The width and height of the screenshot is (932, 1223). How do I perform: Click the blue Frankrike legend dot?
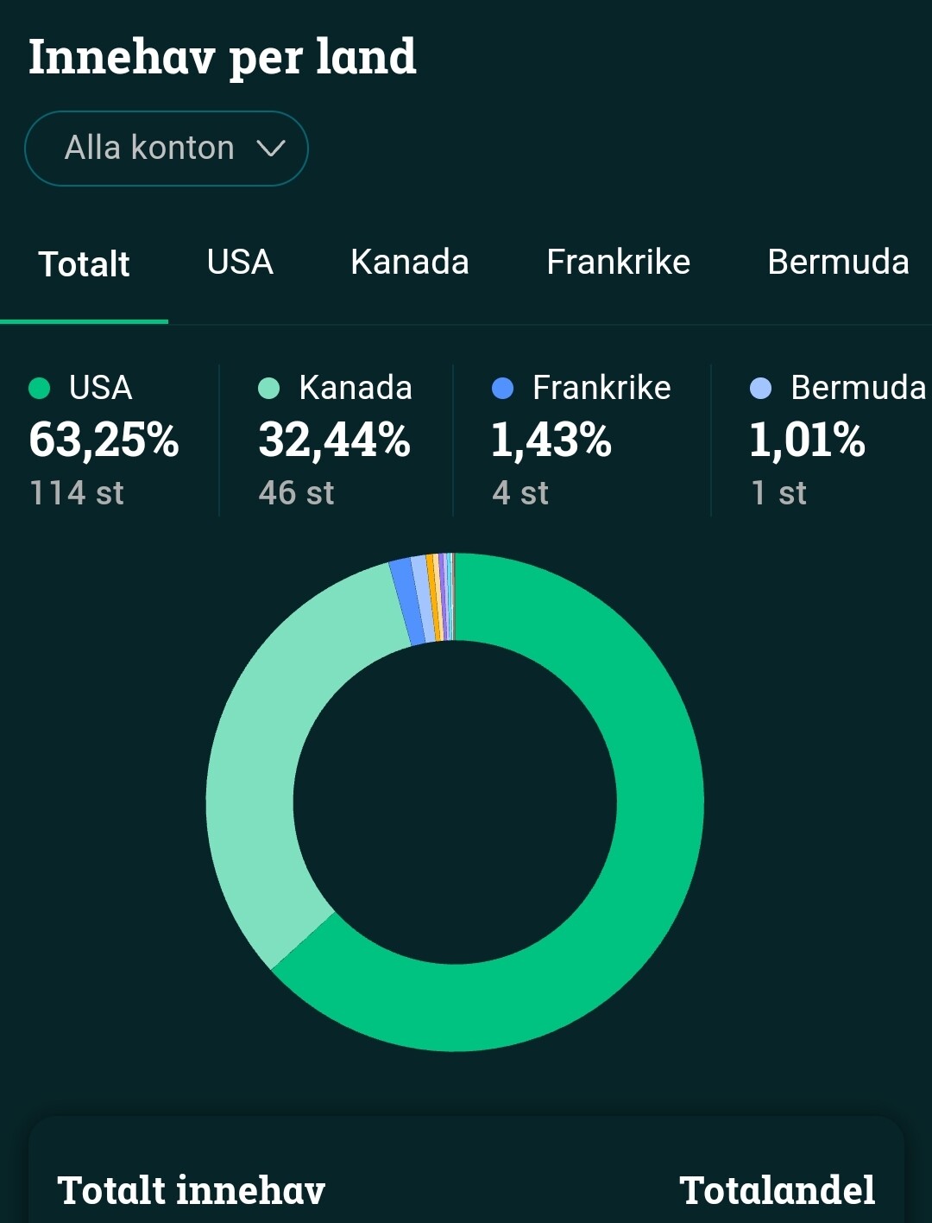tap(502, 389)
